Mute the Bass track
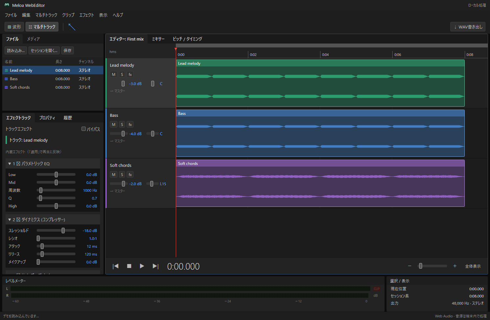The height and width of the screenshot is (320, 490). click(x=113, y=125)
